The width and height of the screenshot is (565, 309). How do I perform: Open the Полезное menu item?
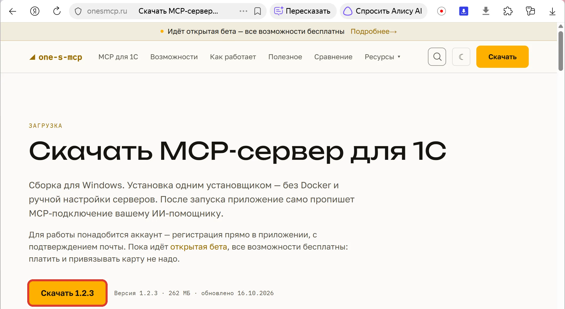pyautogui.click(x=285, y=57)
